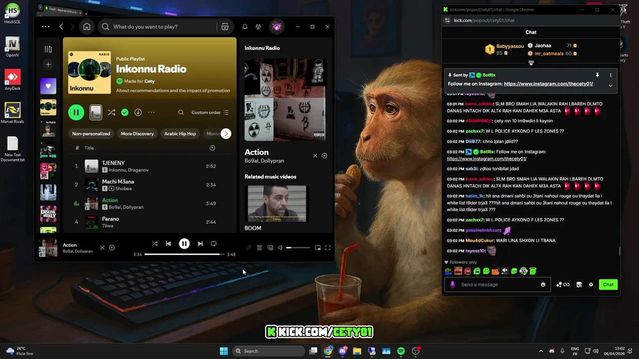Skip to previous track
Screen dimensions: 639x359
pyautogui.click(x=168, y=244)
